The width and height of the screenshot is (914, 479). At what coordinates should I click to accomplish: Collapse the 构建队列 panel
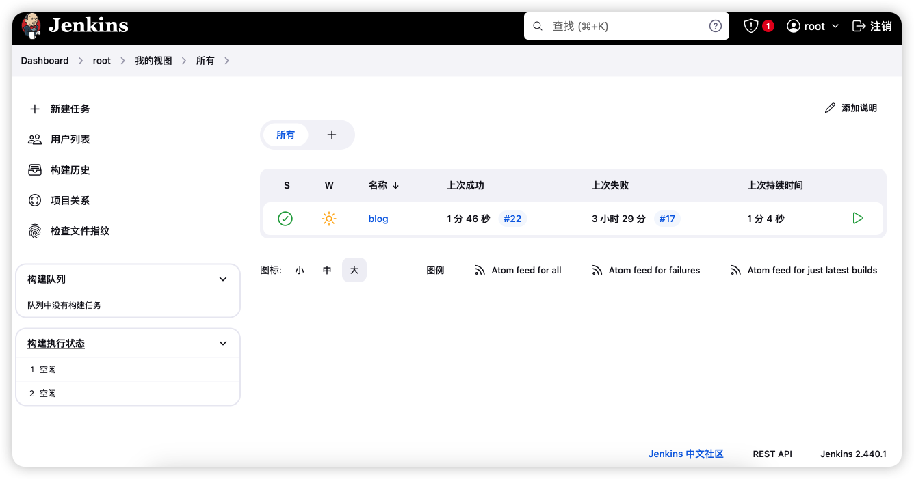tap(223, 279)
